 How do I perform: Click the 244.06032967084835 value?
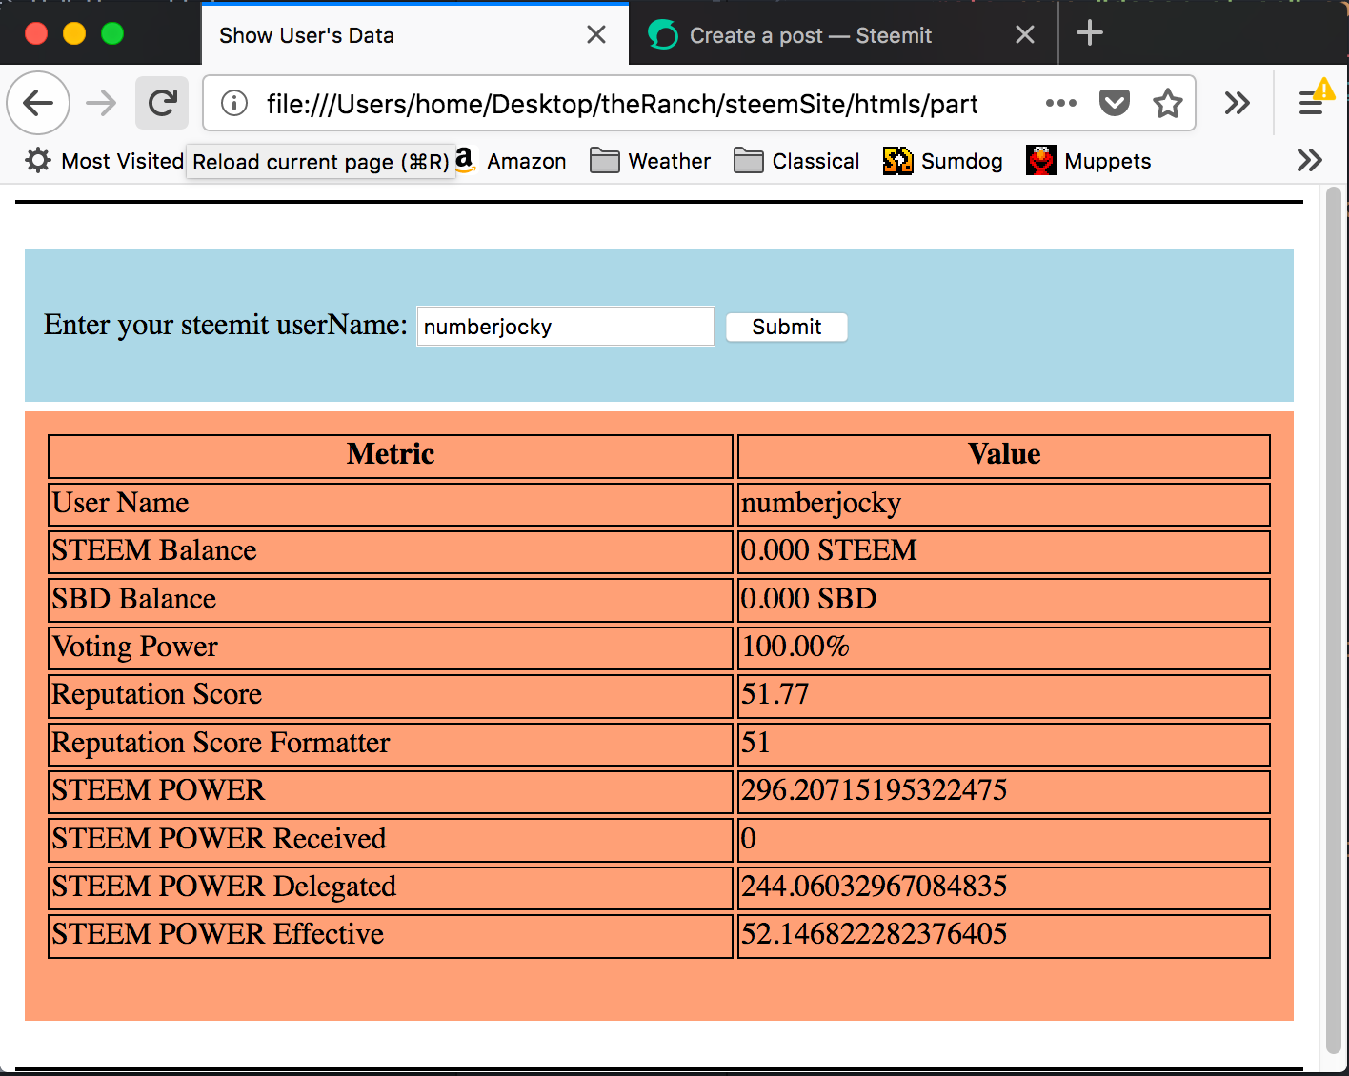875,887
